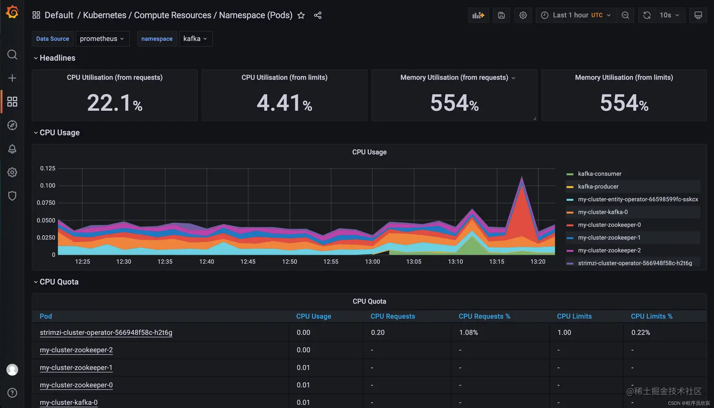The height and width of the screenshot is (408, 714).
Task: Click the Add panel icon
Action: (478, 15)
